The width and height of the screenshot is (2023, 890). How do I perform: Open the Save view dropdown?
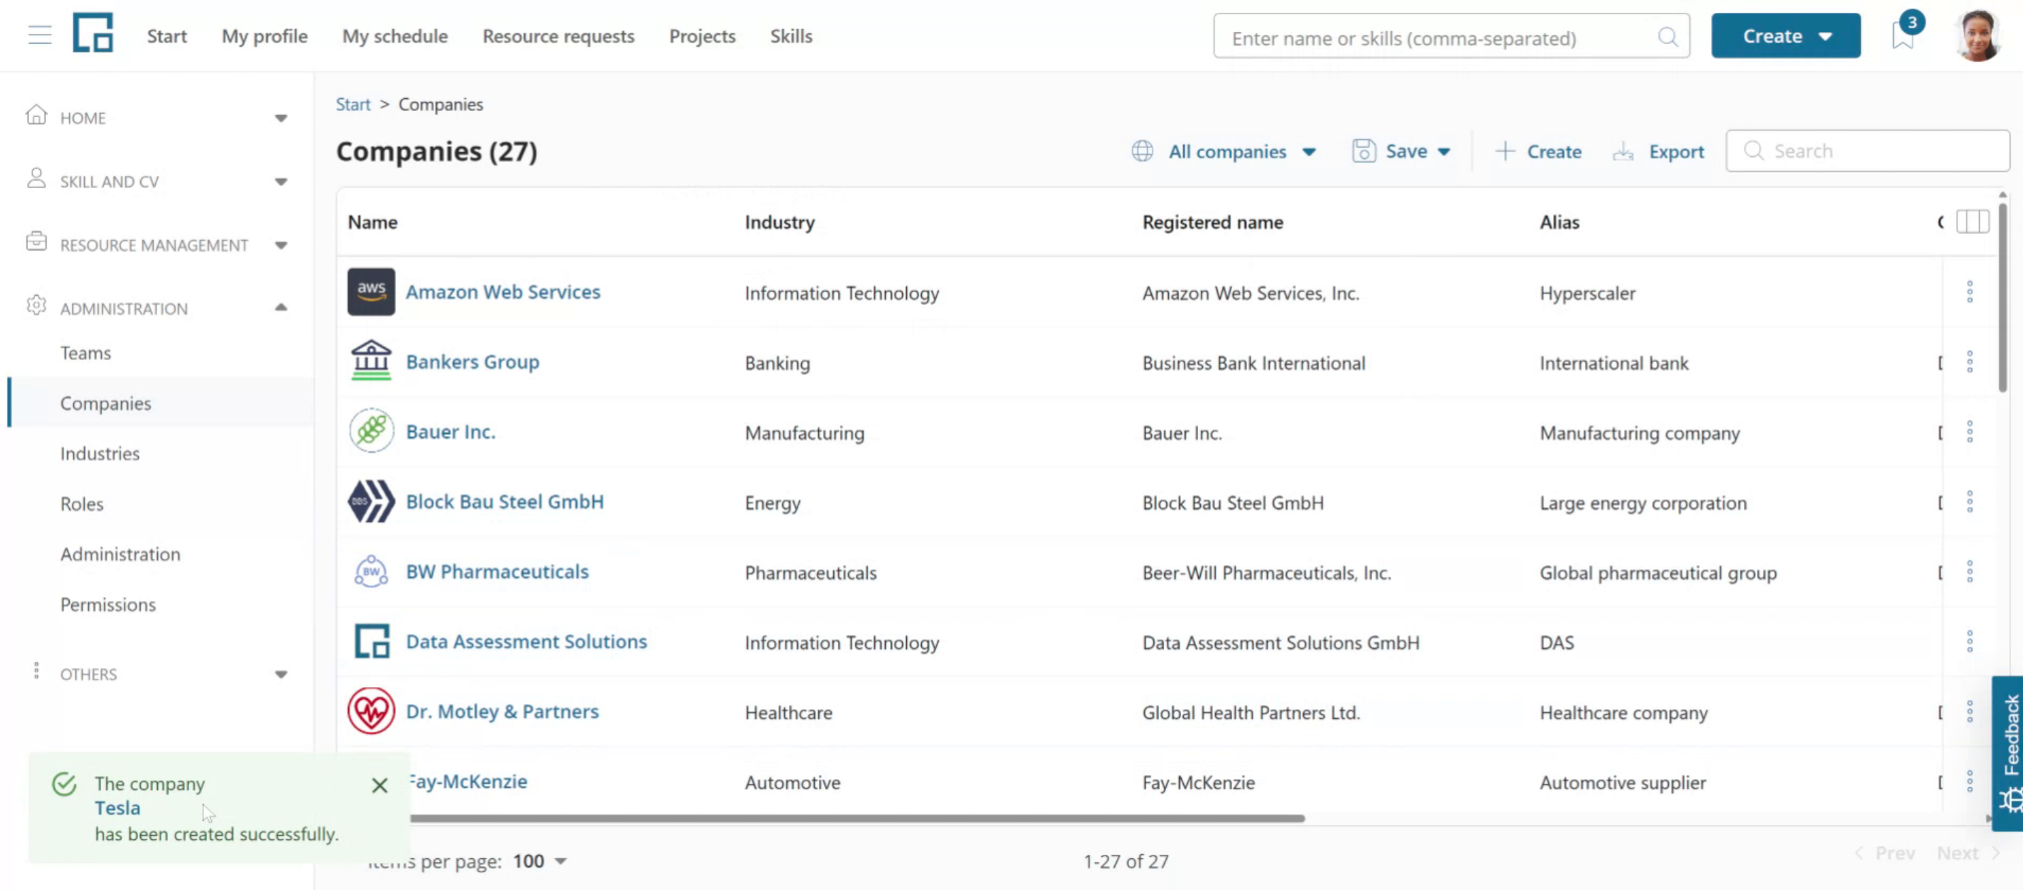coord(1401,152)
